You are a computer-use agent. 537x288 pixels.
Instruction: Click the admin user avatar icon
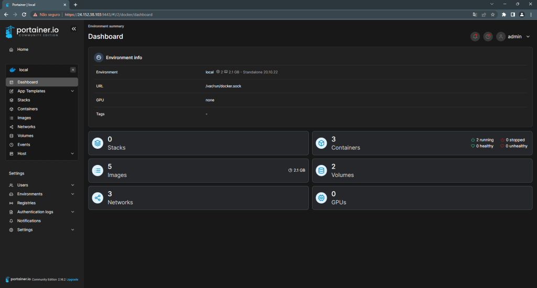(x=501, y=37)
